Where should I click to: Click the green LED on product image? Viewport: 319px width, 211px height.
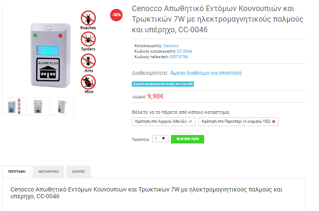pyautogui.click(x=36, y=36)
